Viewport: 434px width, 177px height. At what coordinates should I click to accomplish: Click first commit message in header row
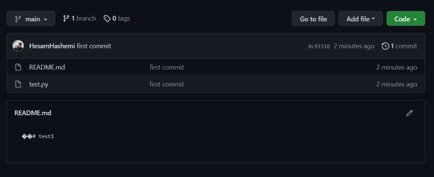click(94, 46)
